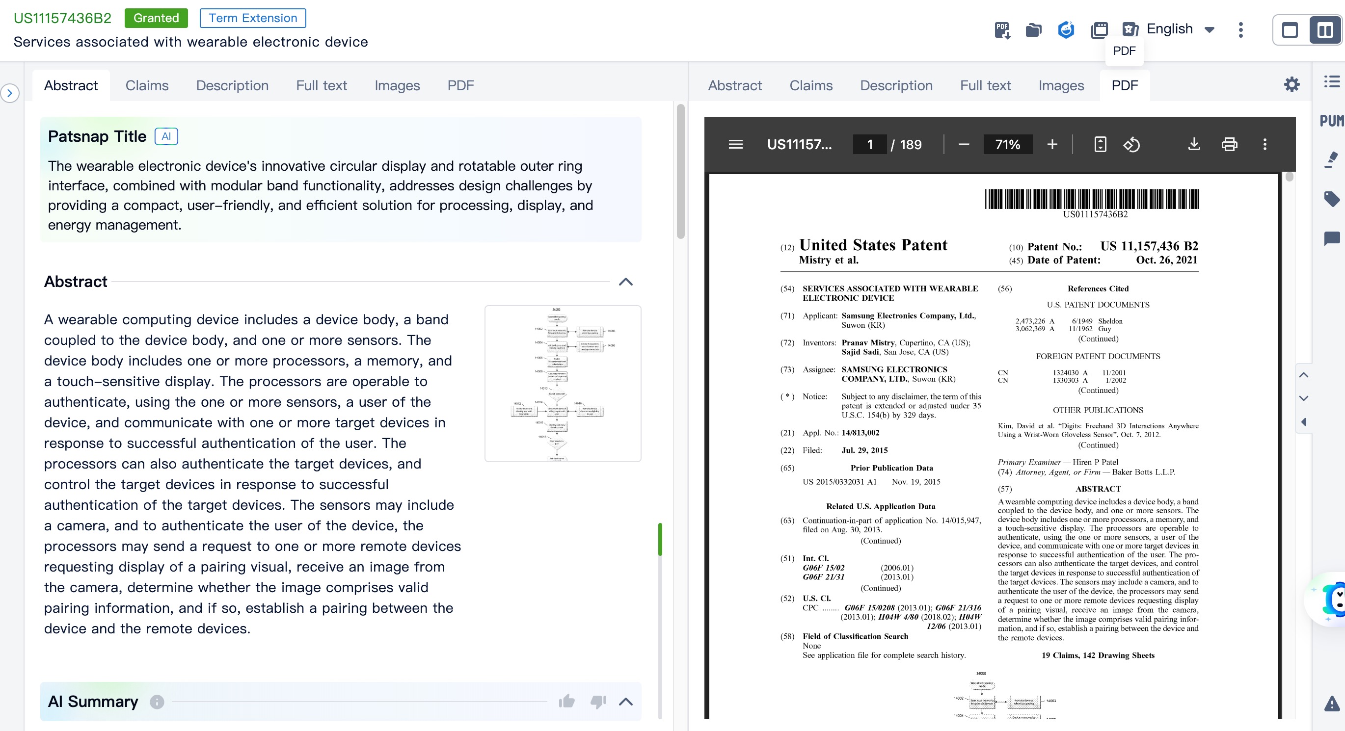The height and width of the screenshot is (731, 1345).
Task: Open the English language dropdown
Action: [1179, 28]
